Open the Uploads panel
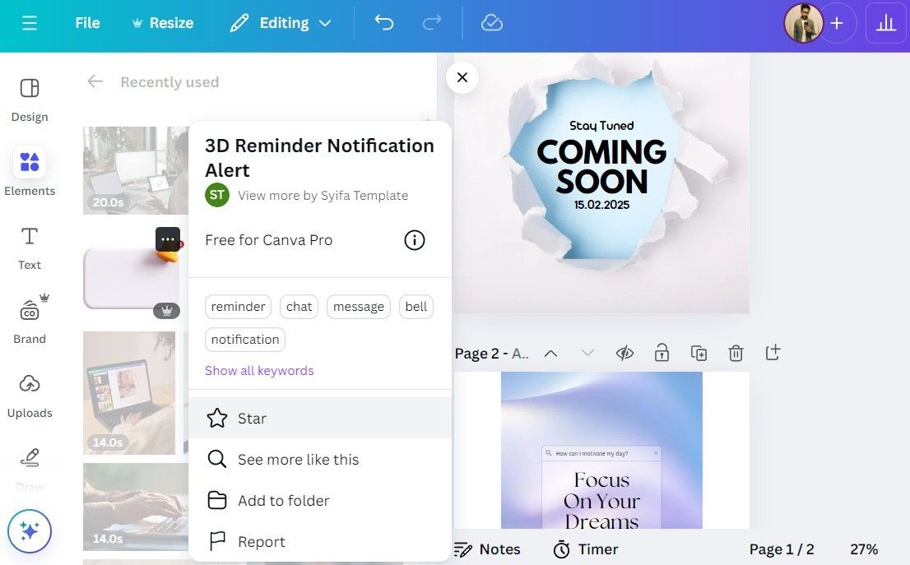This screenshot has width=910, height=565. 30,393
